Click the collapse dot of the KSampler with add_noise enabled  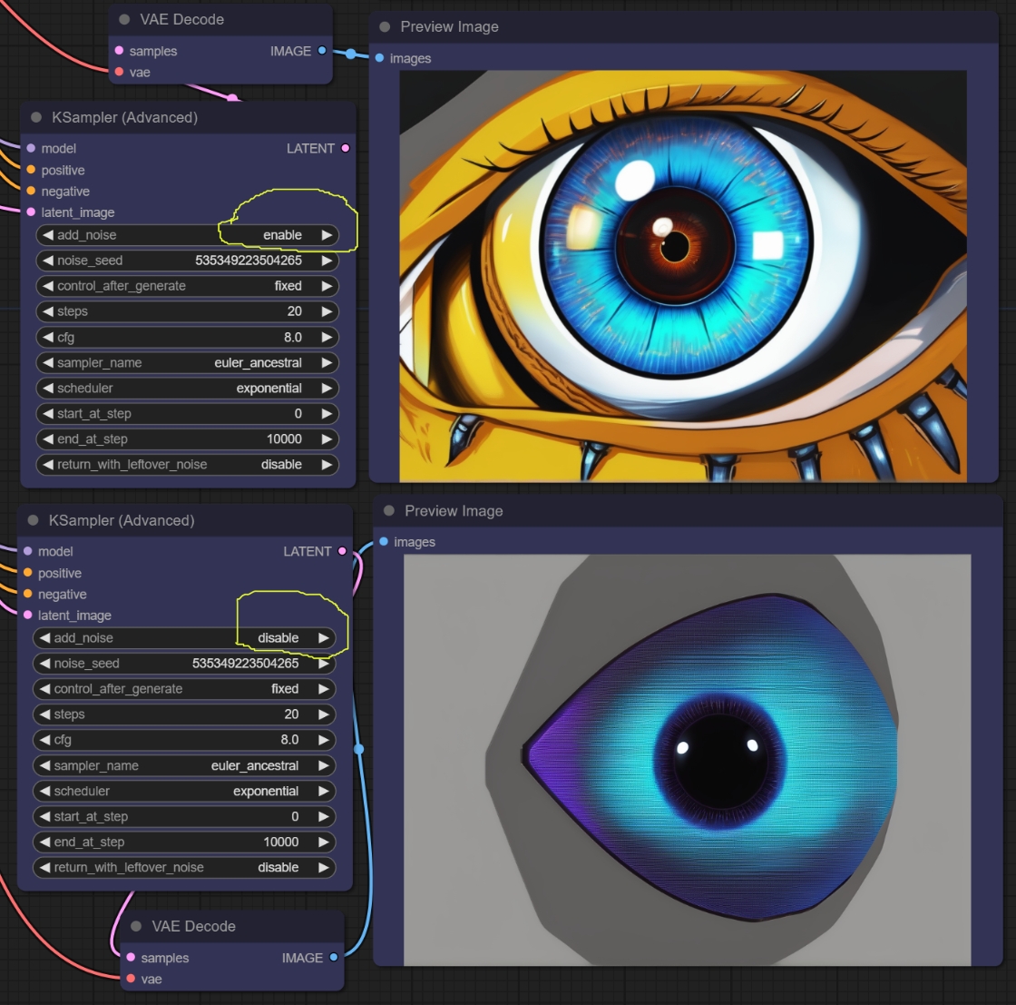(x=36, y=117)
